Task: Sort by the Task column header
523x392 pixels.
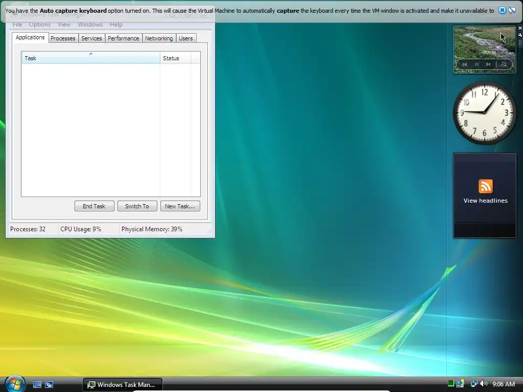Action: click(x=91, y=58)
